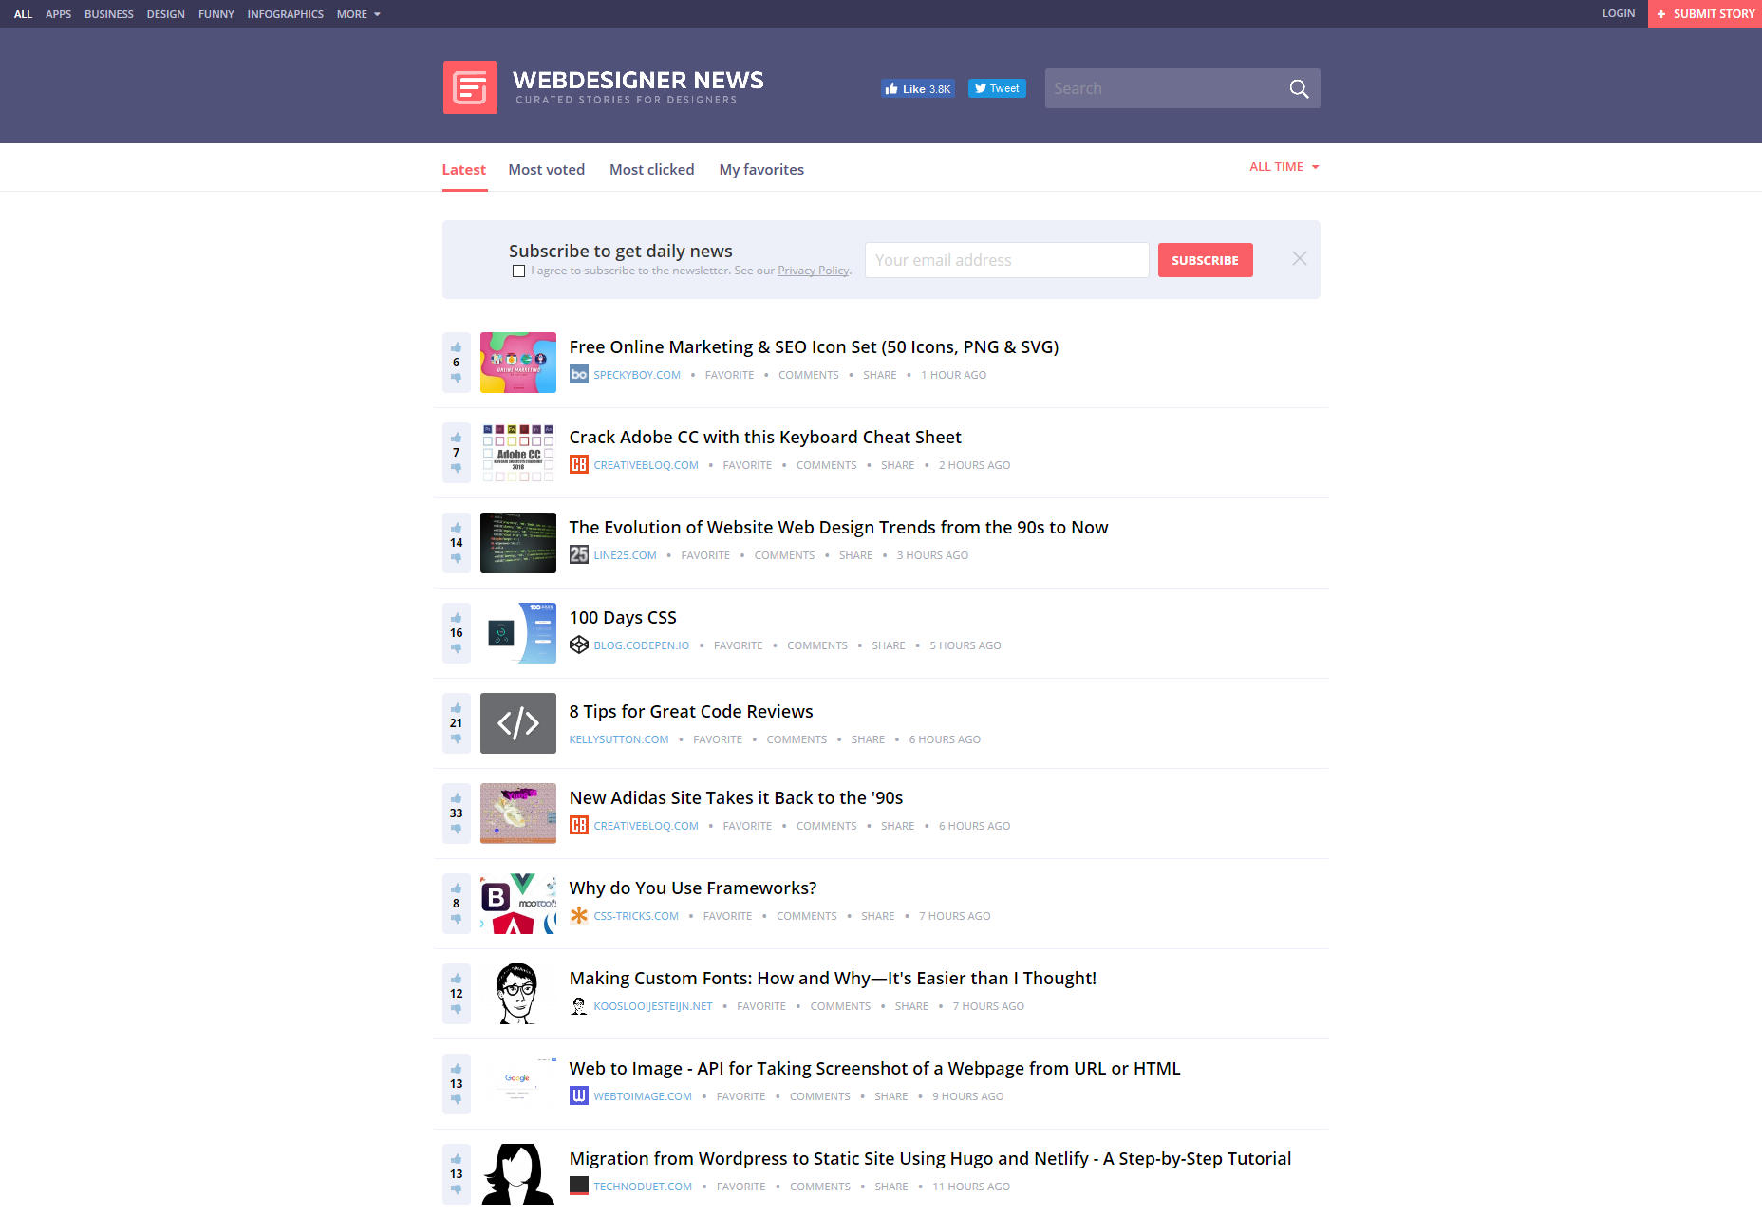Upvote 8 Tips for Great Code Reviews

456,708
